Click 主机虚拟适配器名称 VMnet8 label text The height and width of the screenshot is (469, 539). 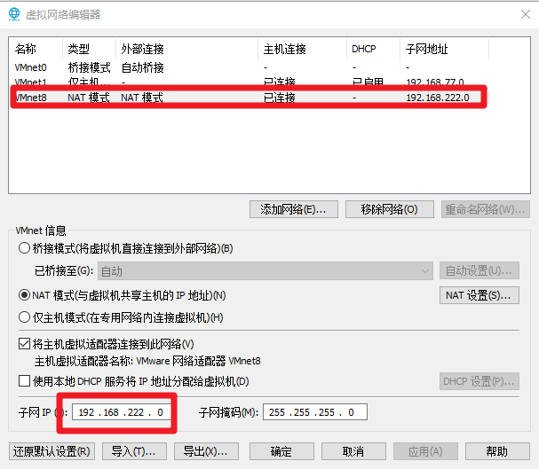[147, 361]
